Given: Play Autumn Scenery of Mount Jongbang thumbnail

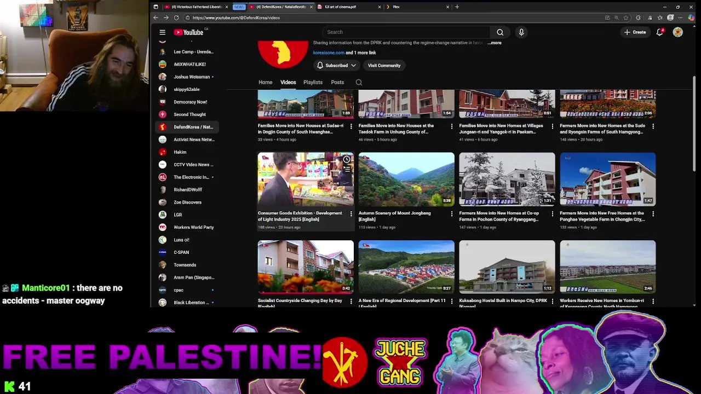Looking at the screenshot, I should click(406, 179).
